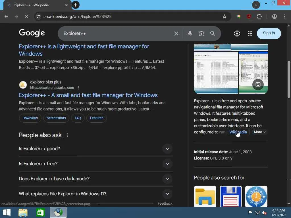291x218 pixels.
Task: Open a new tab with the plus button
Action: (x=76, y=5)
